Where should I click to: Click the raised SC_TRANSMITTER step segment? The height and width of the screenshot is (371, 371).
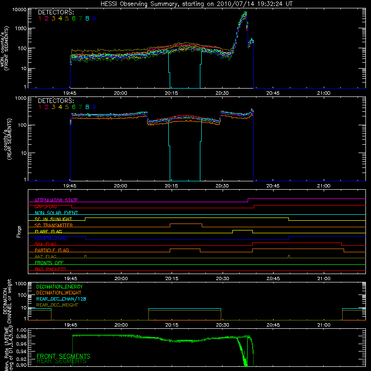(186, 224)
